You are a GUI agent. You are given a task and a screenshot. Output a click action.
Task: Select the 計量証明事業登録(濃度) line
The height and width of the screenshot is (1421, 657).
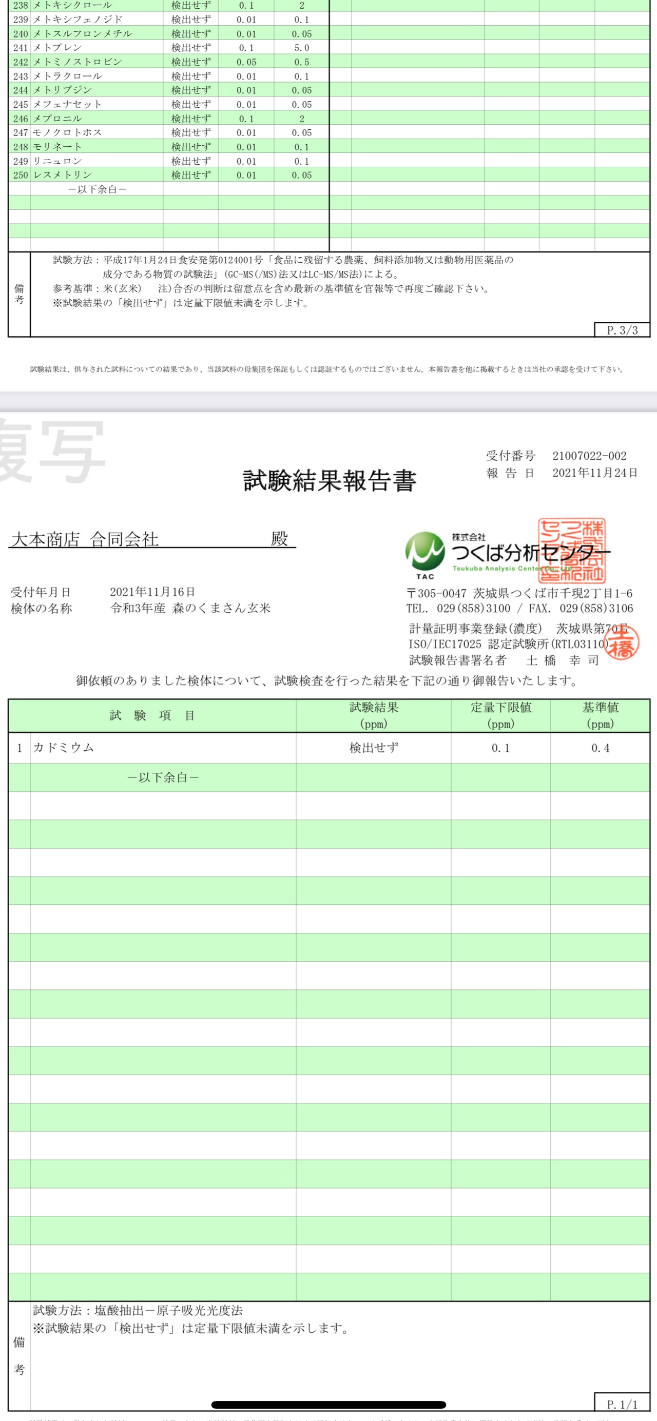(x=518, y=629)
